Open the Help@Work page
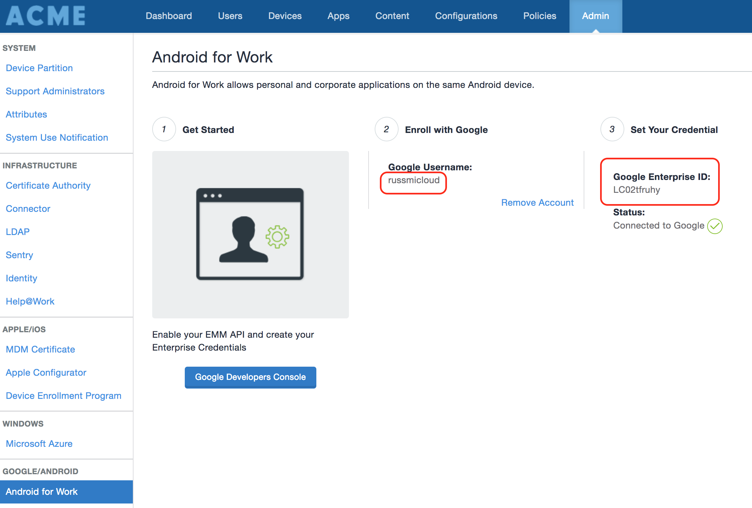The image size is (752, 508). 30,301
